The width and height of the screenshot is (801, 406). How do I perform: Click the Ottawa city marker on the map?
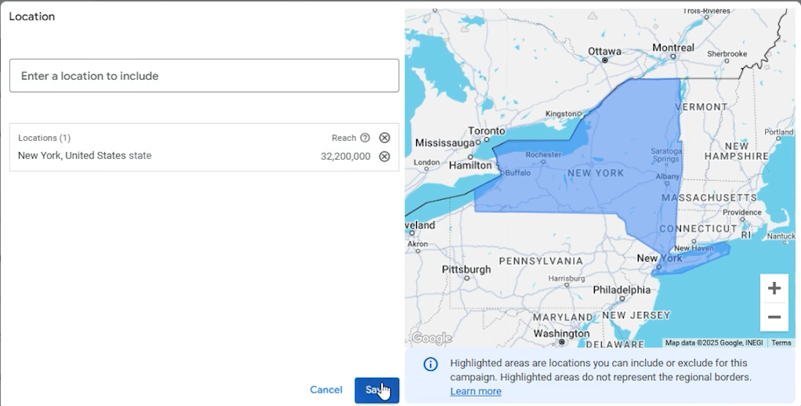click(x=605, y=60)
